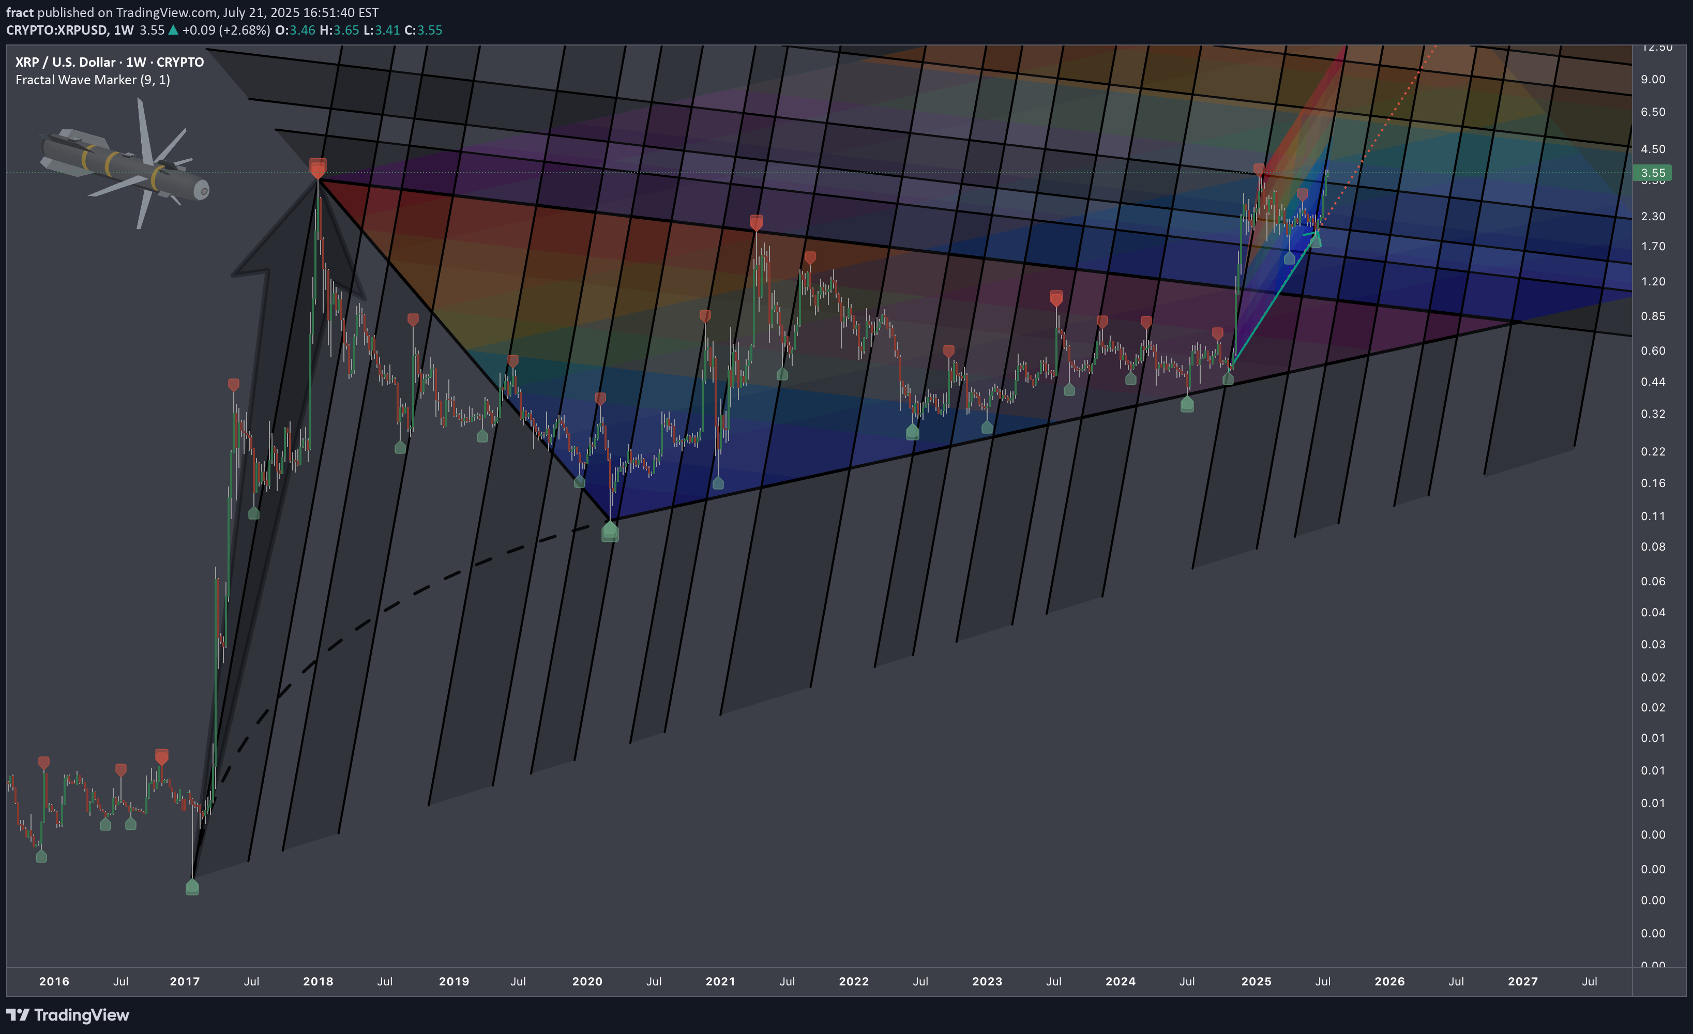Click the 0.32 price axis label
Image resolution: width=1693 pixels, height=1034 pixels.
point(1653,414)
